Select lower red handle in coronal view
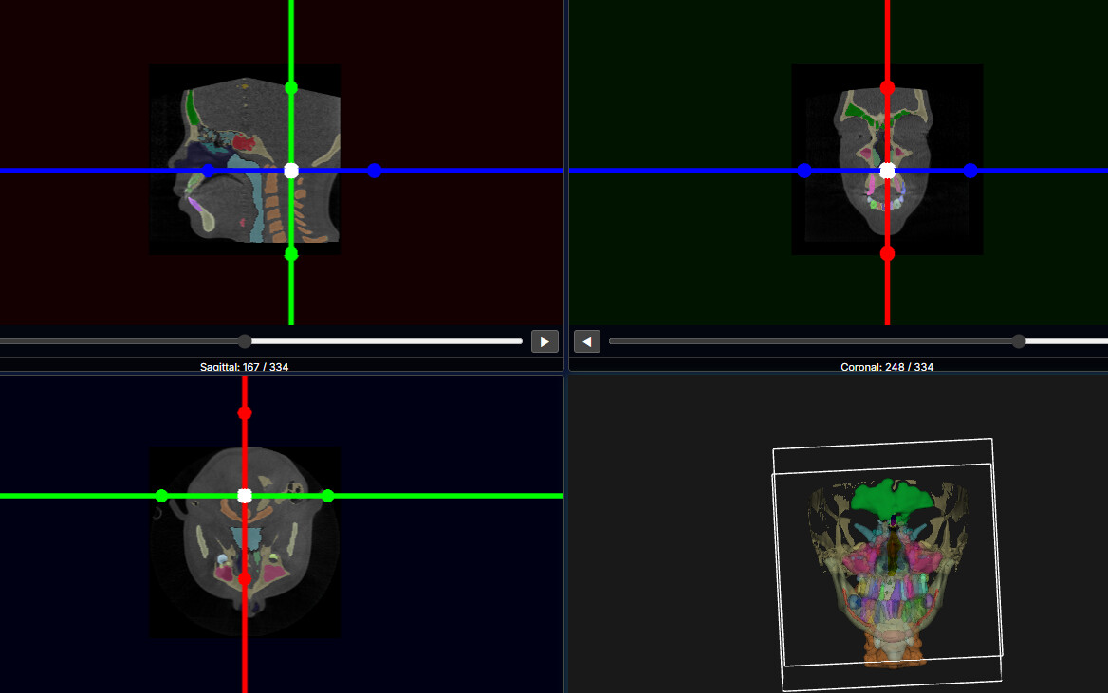 click(x=888, y=254)
